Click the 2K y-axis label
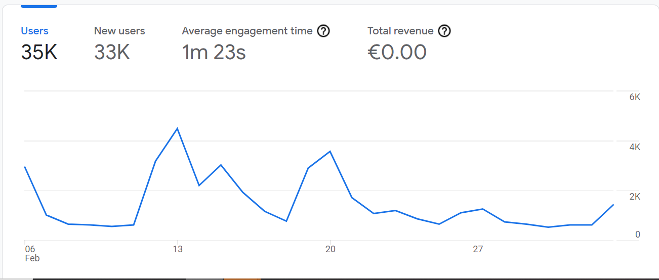659x280 pixels. pos(635,197)
